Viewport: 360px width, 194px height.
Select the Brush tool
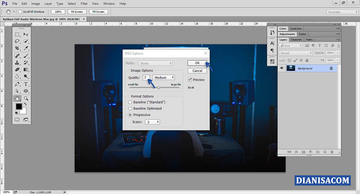[x=26, y=56]
